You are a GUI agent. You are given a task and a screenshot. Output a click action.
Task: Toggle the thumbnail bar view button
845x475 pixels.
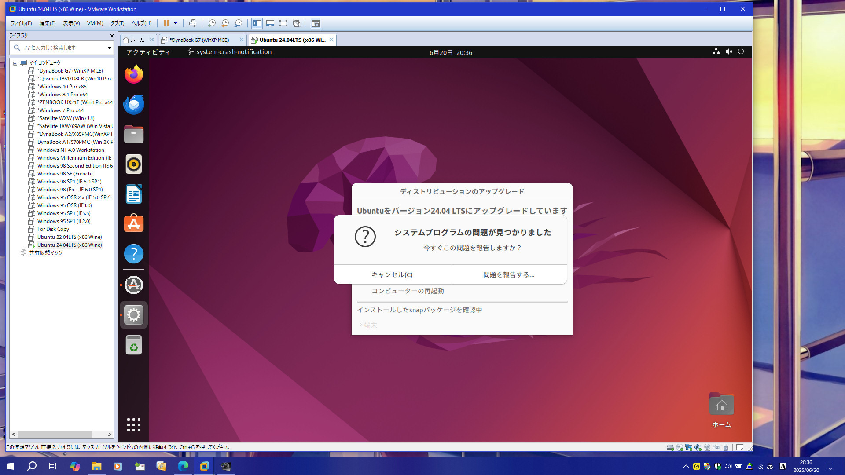tap(270, 23)
